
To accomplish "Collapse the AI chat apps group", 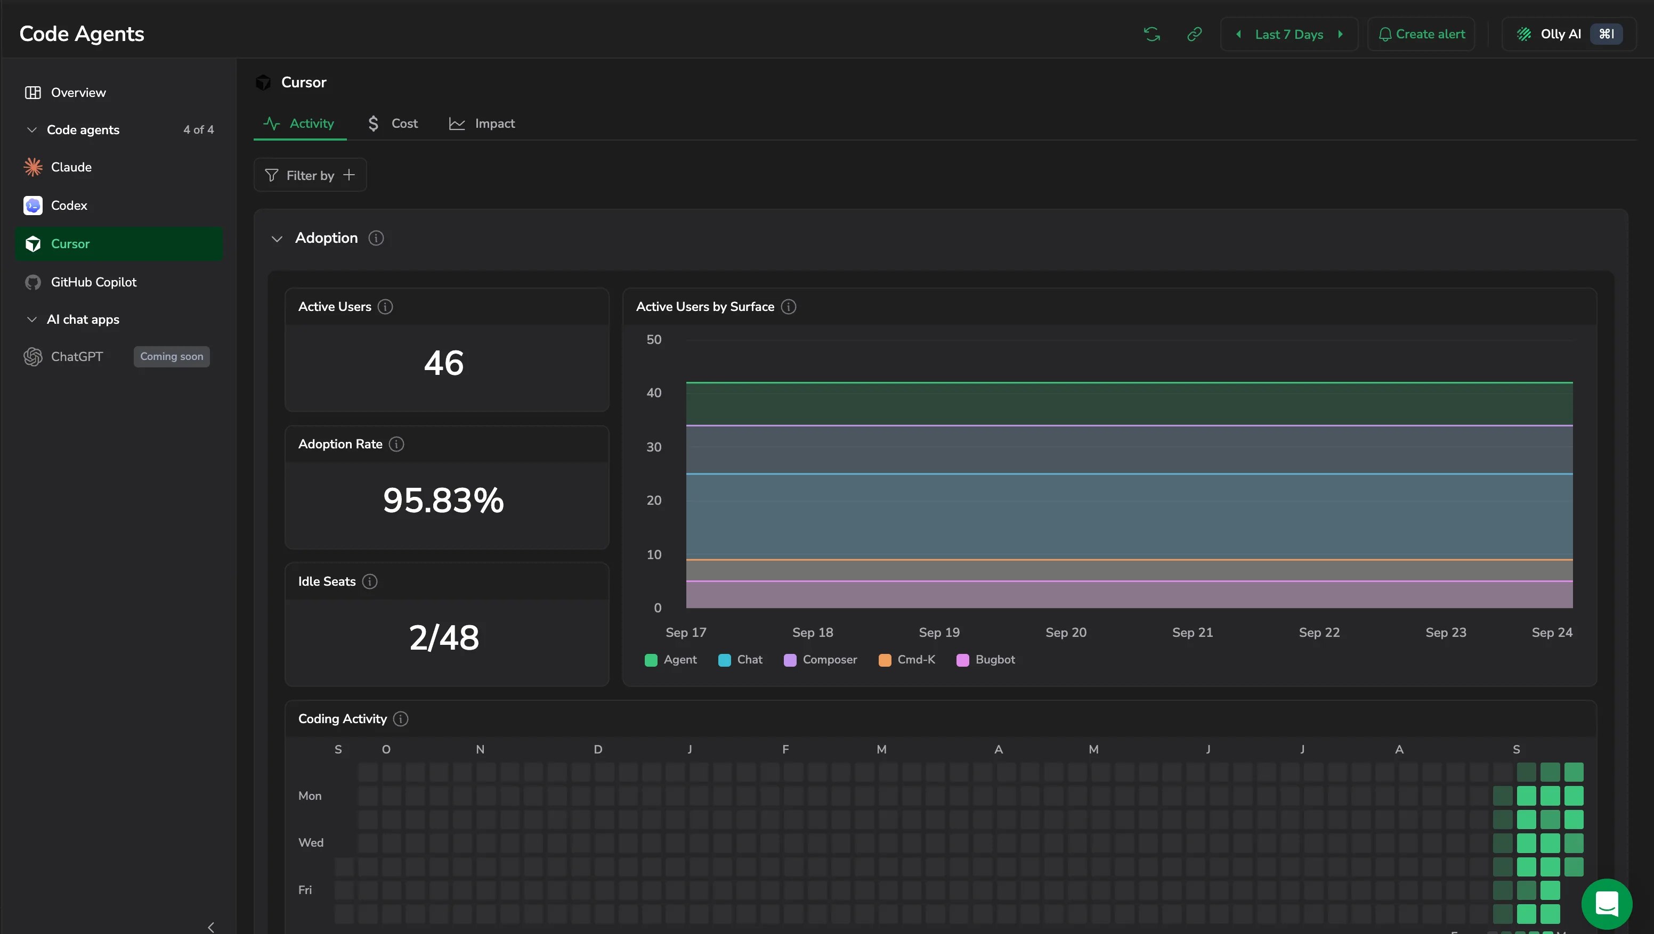I will (31, 319).
